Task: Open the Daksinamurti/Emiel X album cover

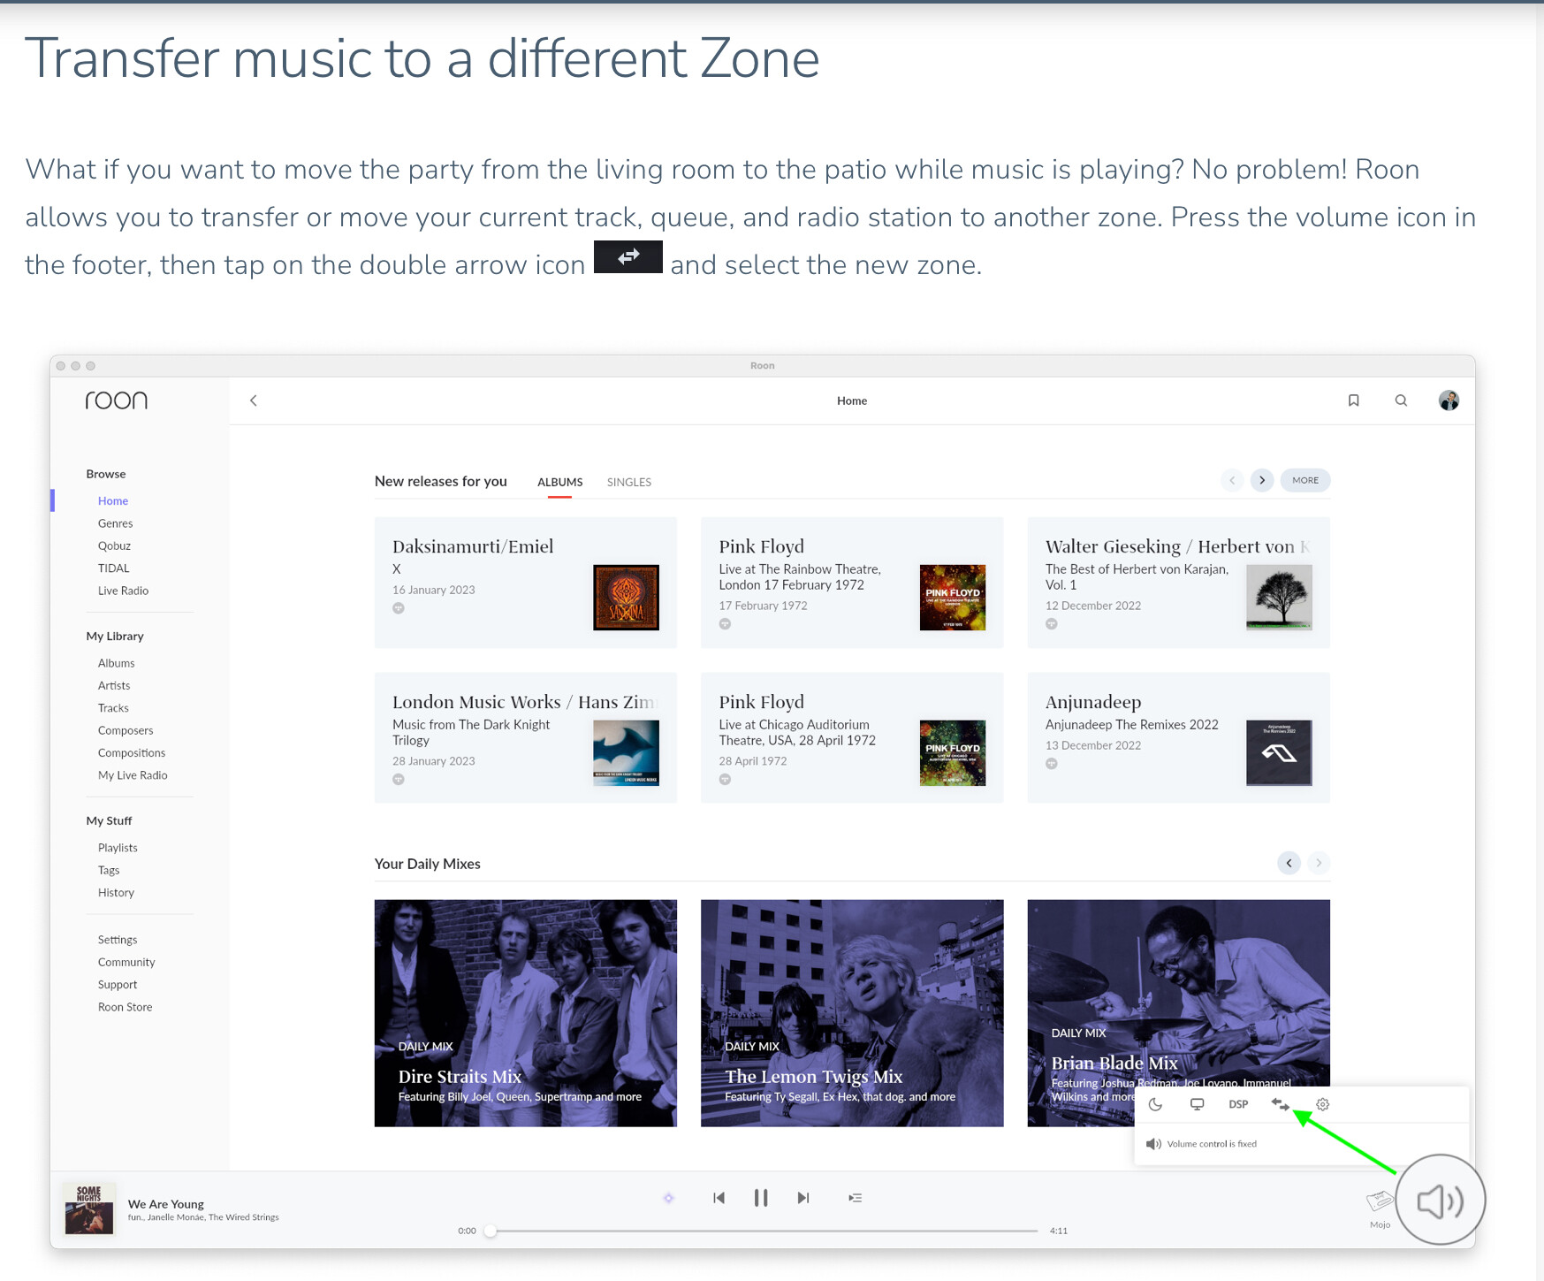Action: coord(626,598)
